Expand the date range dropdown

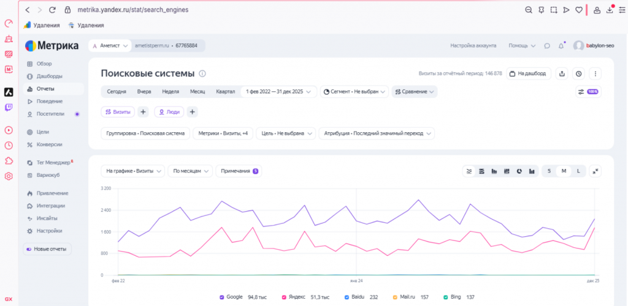[279, 91]
